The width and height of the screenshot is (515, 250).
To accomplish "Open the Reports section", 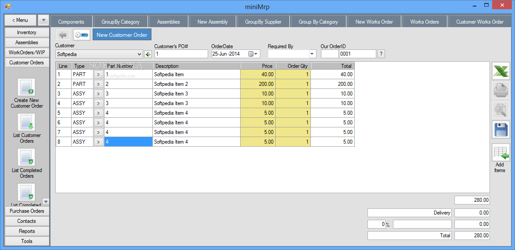I will click(27, 231).
